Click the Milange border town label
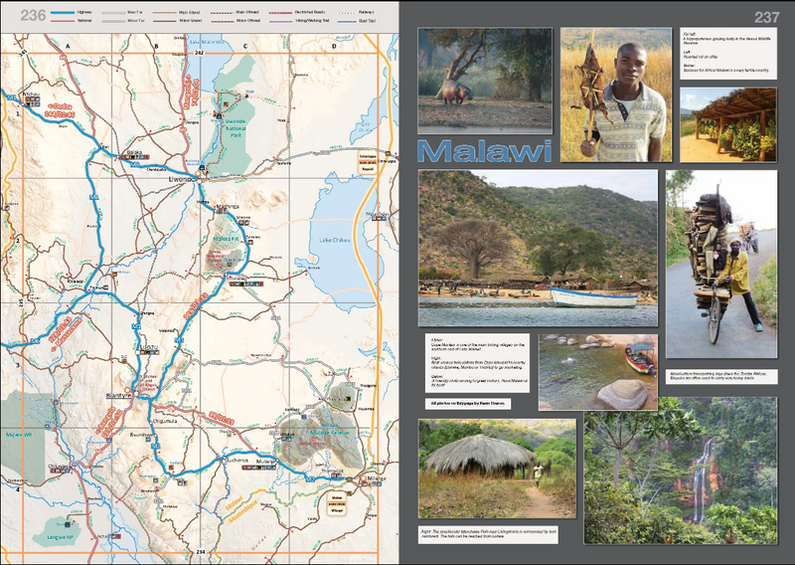This screenshot has width=795, height=565. point(378,478)
